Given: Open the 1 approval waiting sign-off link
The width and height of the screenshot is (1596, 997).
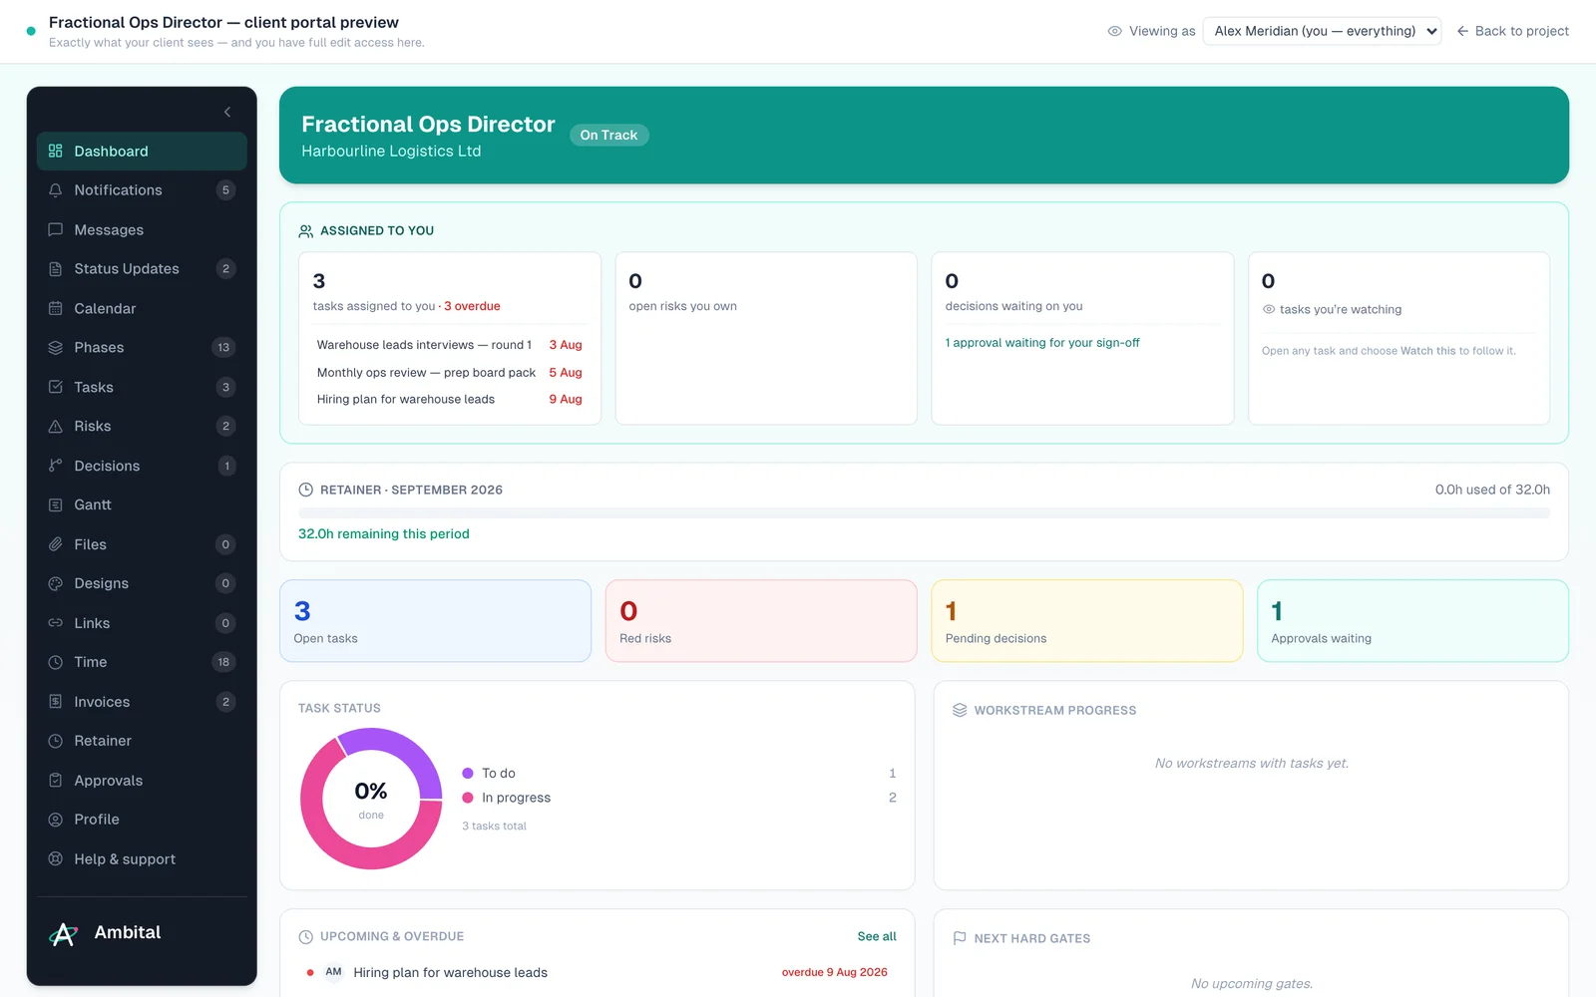Looking at the screenshot, I should pyautogui.click(x=1042, y=343).
